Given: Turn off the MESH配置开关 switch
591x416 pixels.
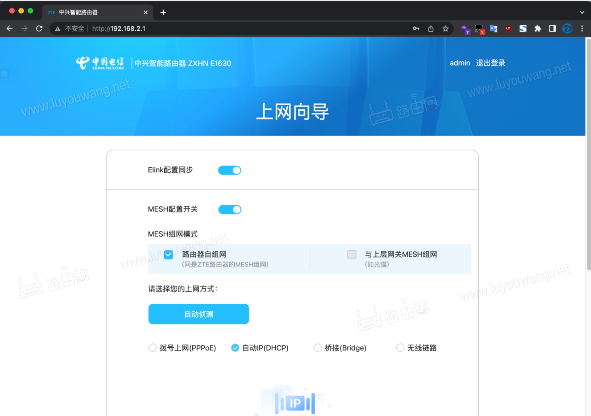Looking at the screenshot, I should (230, 209).
